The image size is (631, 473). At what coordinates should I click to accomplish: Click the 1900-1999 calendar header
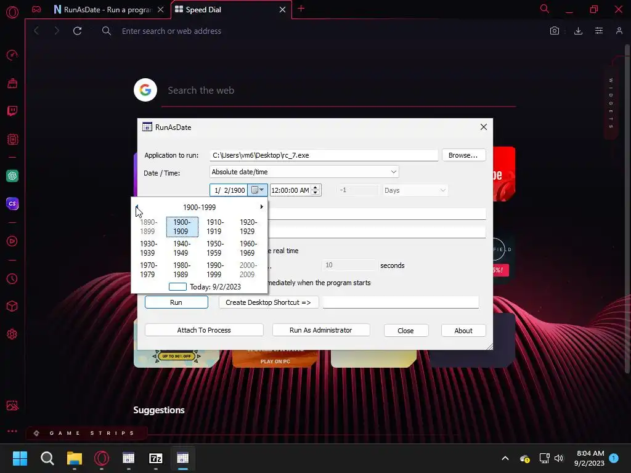pyautogui.click(x=199, y=207)
